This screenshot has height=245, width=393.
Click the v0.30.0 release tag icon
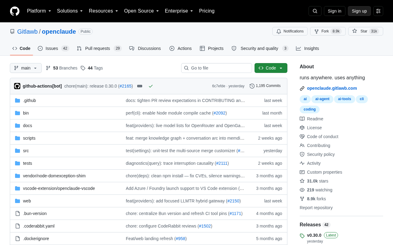tap(302, 236)
